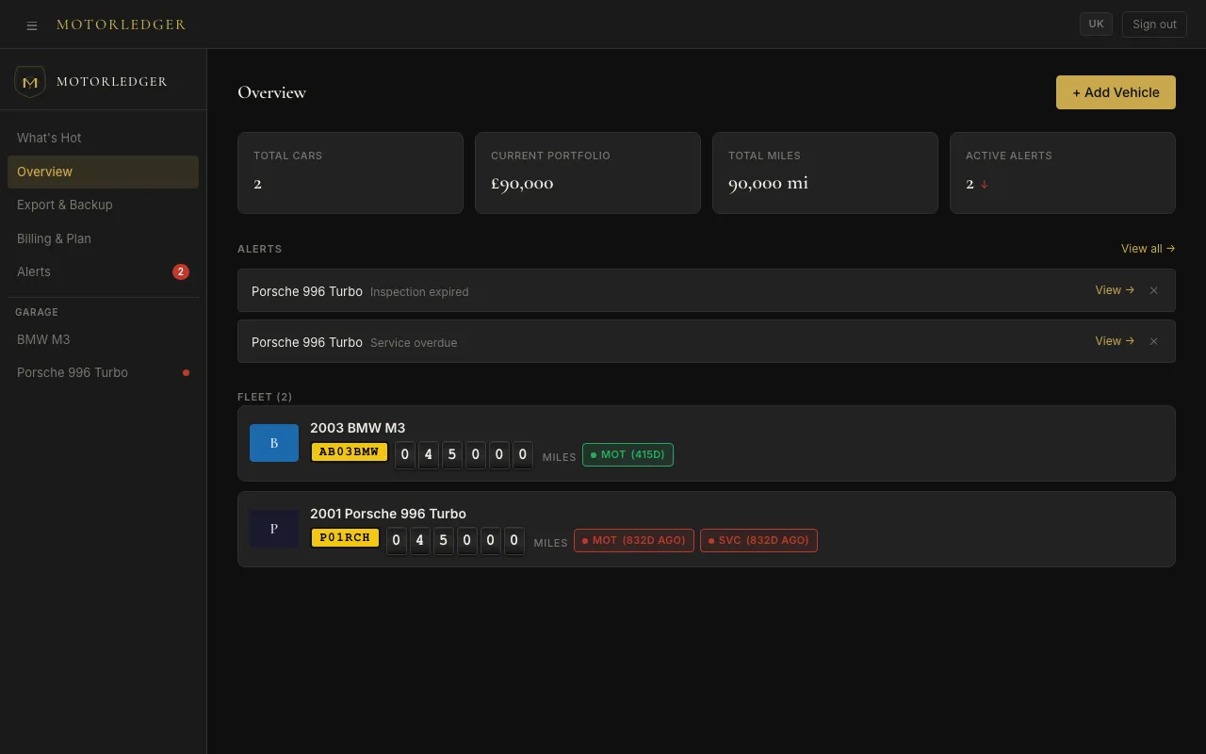
Task: Click the red MOT (832D AGO) badge
Action: tap(633, 540)
